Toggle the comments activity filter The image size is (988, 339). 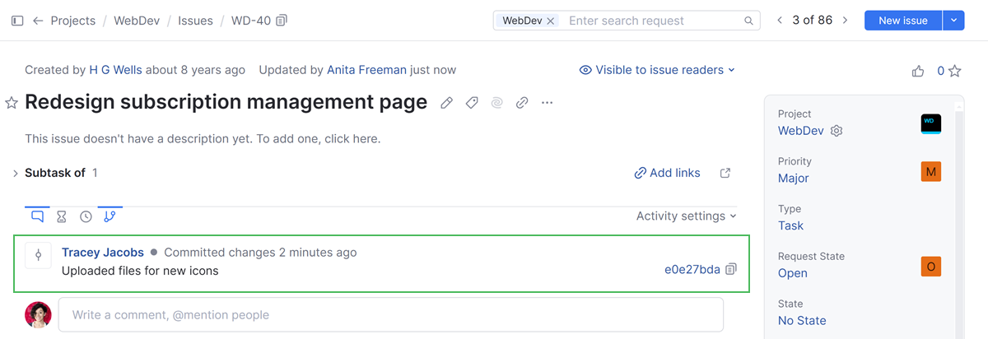(37, 216)
